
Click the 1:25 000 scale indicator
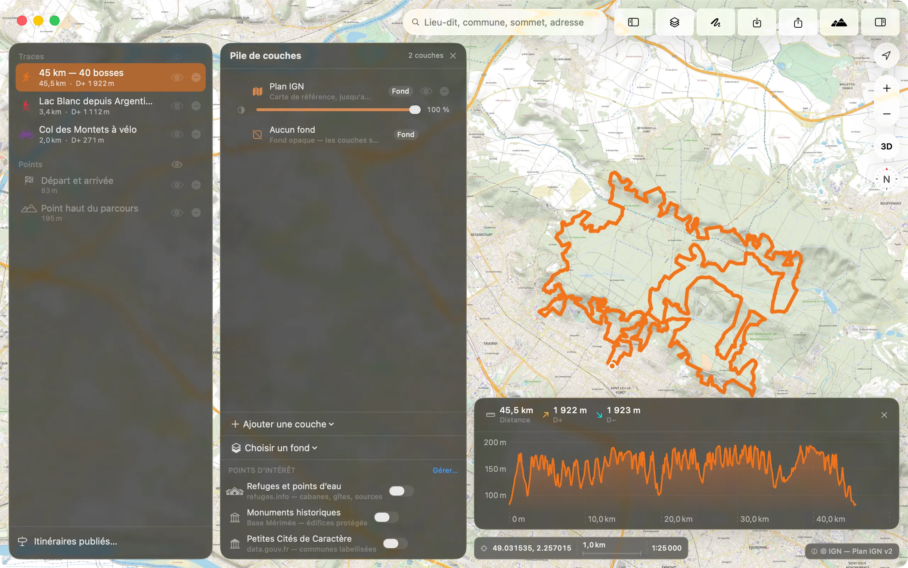click(x=666, y=548)
